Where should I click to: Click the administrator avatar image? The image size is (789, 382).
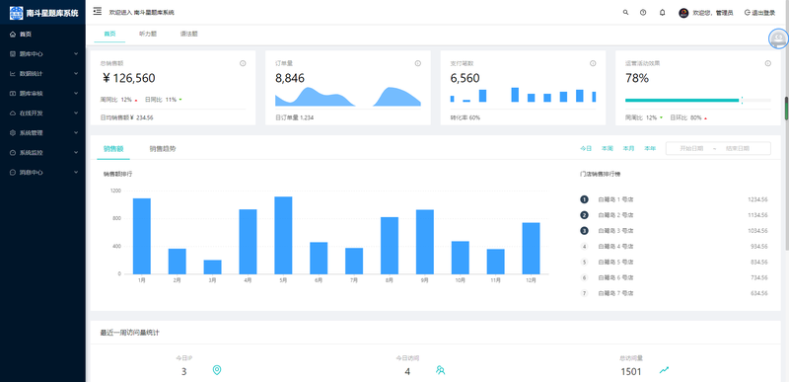point(683,13)
